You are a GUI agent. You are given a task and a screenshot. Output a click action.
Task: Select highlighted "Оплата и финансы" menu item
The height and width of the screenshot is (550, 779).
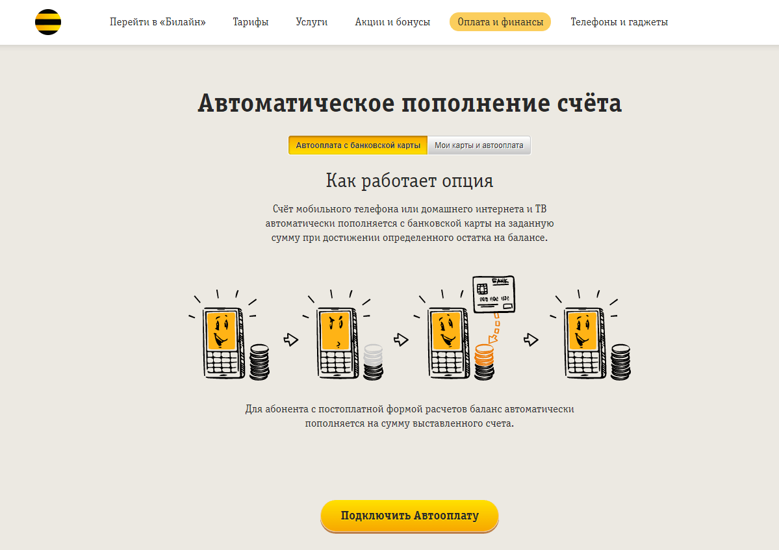point(500,22)
